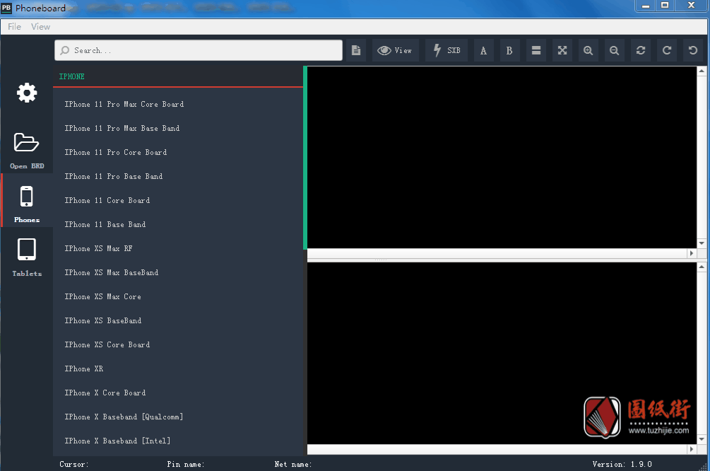Click the SXB lightning button
Image resolution: width=710 pixels, height=471 pixels.
pos(446,50)
